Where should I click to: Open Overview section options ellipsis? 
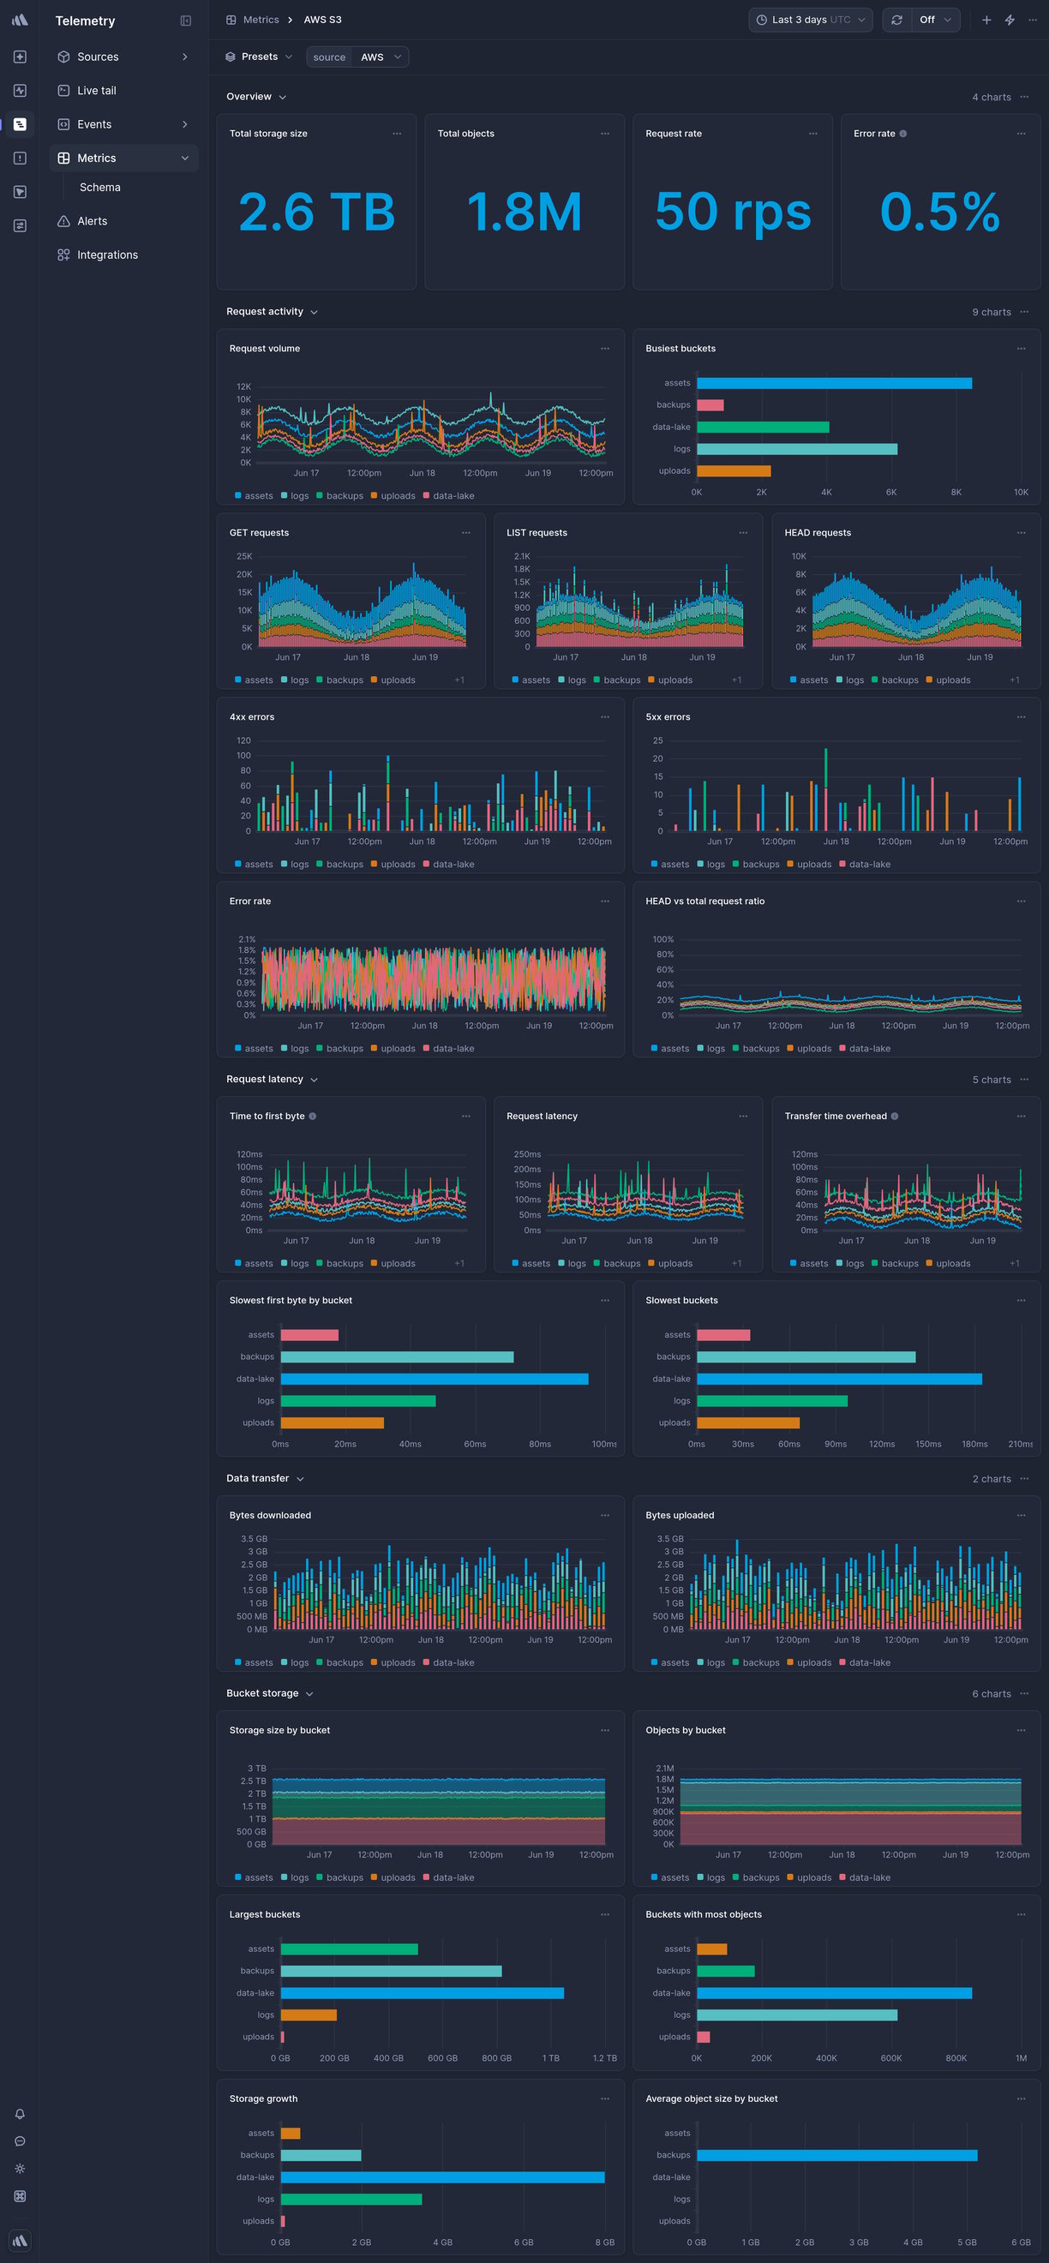[x=1024, y=97]
